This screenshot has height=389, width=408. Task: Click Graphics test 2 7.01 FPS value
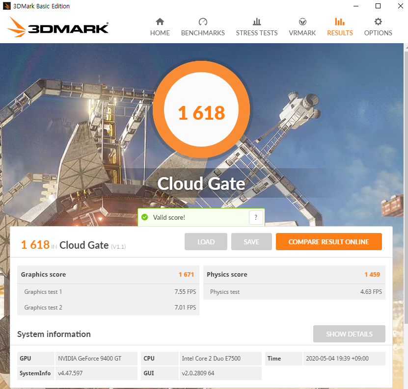pyautogui.click(x=185, y=308)
